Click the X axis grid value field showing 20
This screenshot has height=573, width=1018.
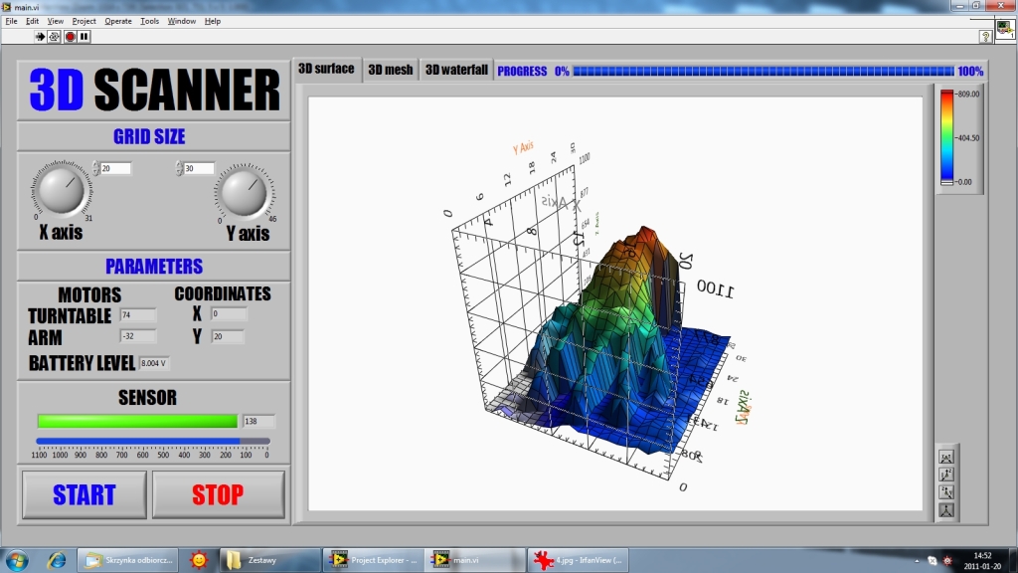pos(115,169)
